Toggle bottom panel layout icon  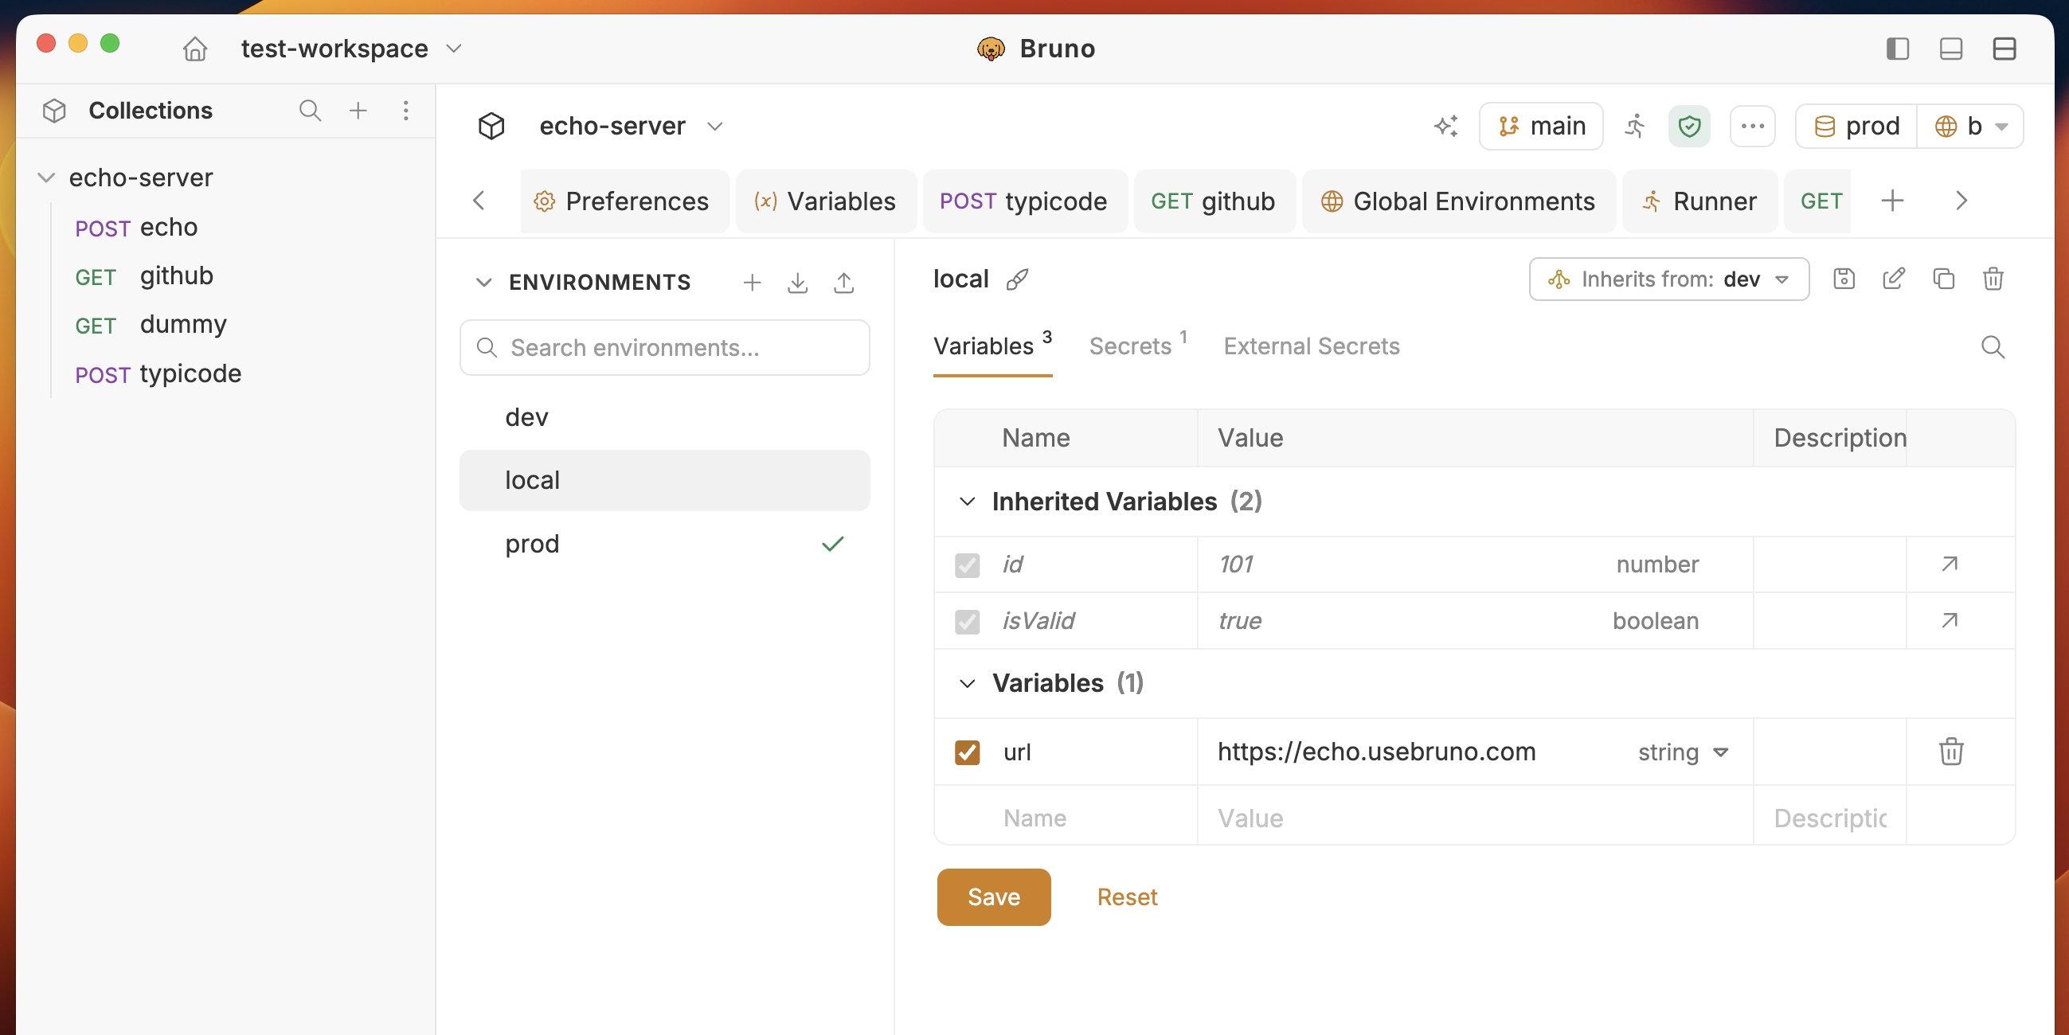1951,49
